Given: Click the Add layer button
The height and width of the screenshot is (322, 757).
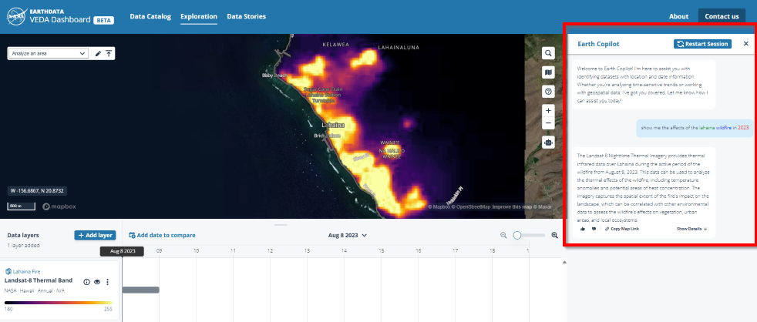Looking at the screenshot, I should pyautogui.click(x=95, y=235).
